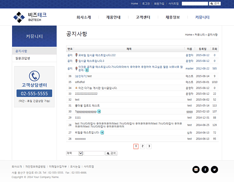Open the 회원가입 link in the top bar
Image resolution: width=234 pixels, height=182 pixels.
[159, 3]
